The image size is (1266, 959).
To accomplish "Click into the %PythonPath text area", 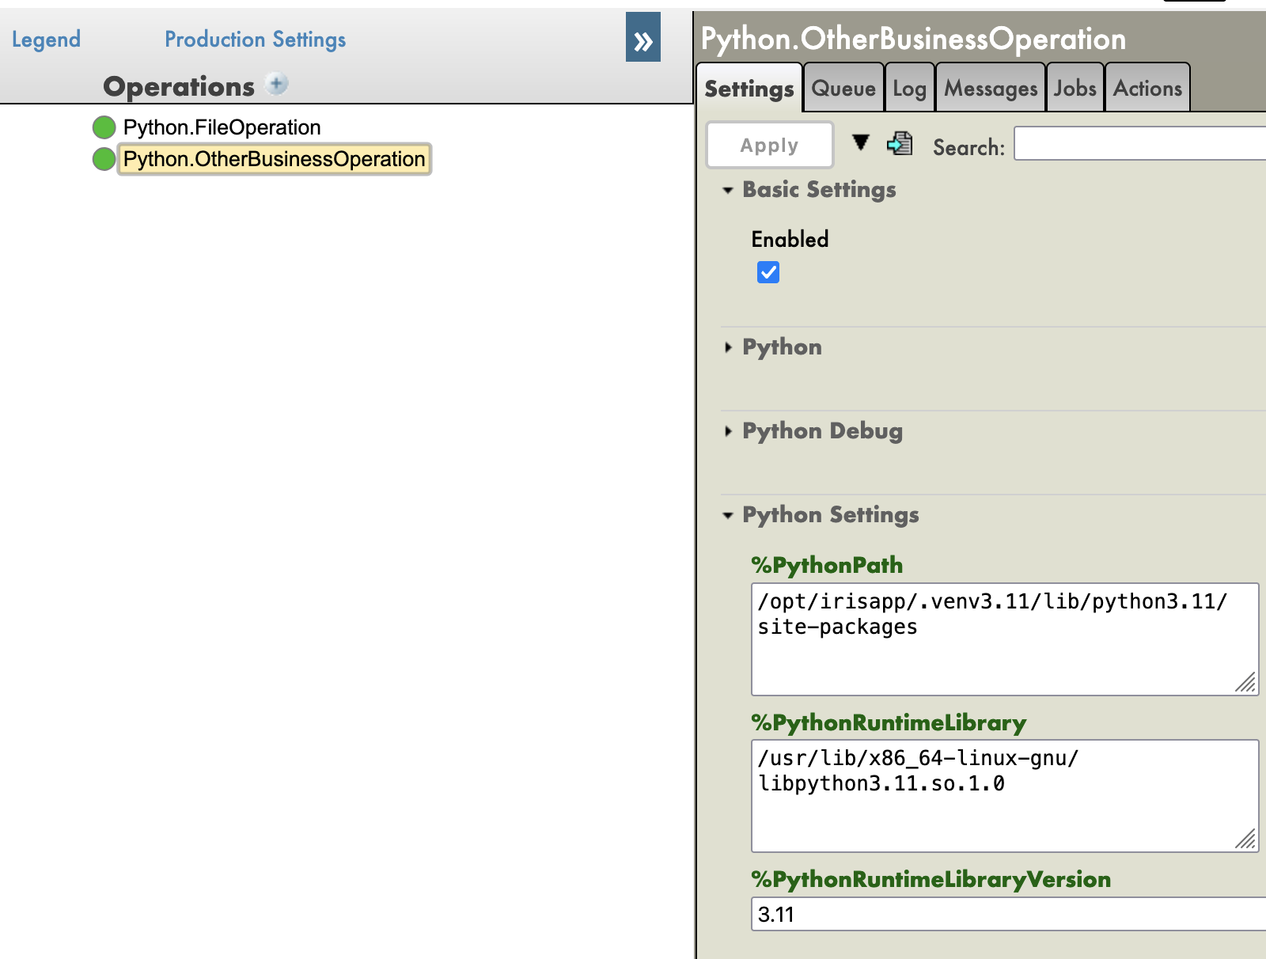I will coord(1005,639).
